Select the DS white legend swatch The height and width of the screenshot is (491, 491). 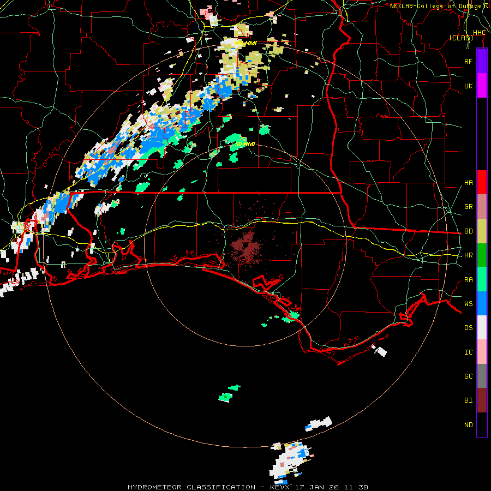point(482,327)
